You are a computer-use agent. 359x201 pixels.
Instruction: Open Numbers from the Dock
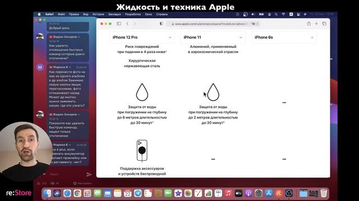pyautogui.click(x=208, y=193)
